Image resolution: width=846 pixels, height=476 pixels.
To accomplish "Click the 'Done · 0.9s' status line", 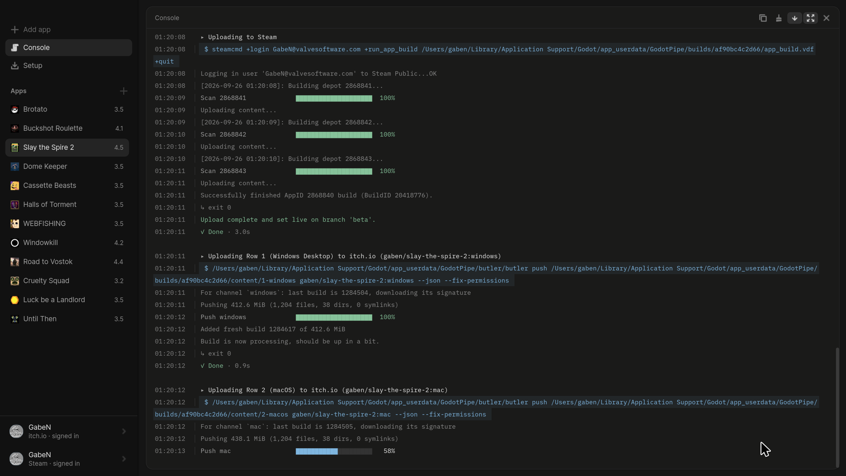I will click(225, 366).
